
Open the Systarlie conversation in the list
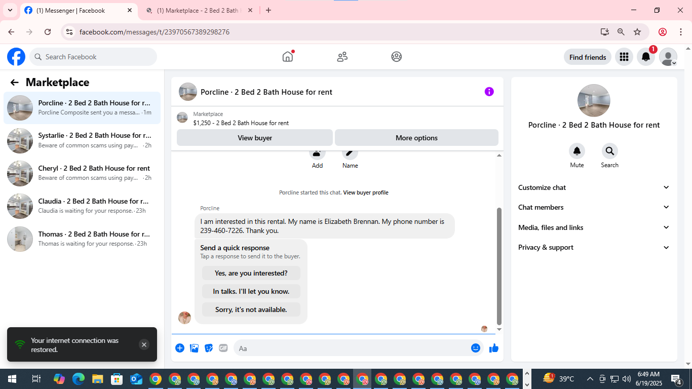(82, 140)
